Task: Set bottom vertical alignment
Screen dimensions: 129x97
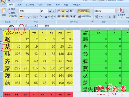Action: coord(67,11)
